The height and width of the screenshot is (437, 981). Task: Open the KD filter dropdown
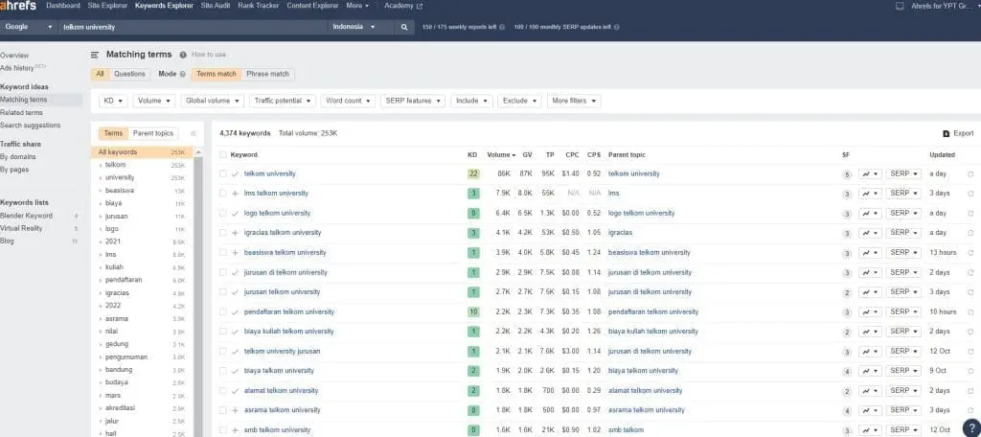coord(113,101)
